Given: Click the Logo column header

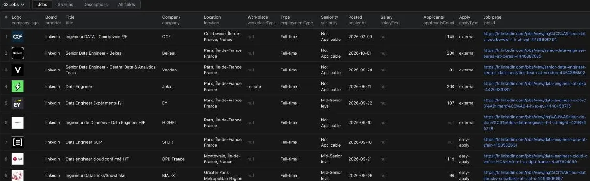Looking at the screenshot, I should tap(25, 20).
